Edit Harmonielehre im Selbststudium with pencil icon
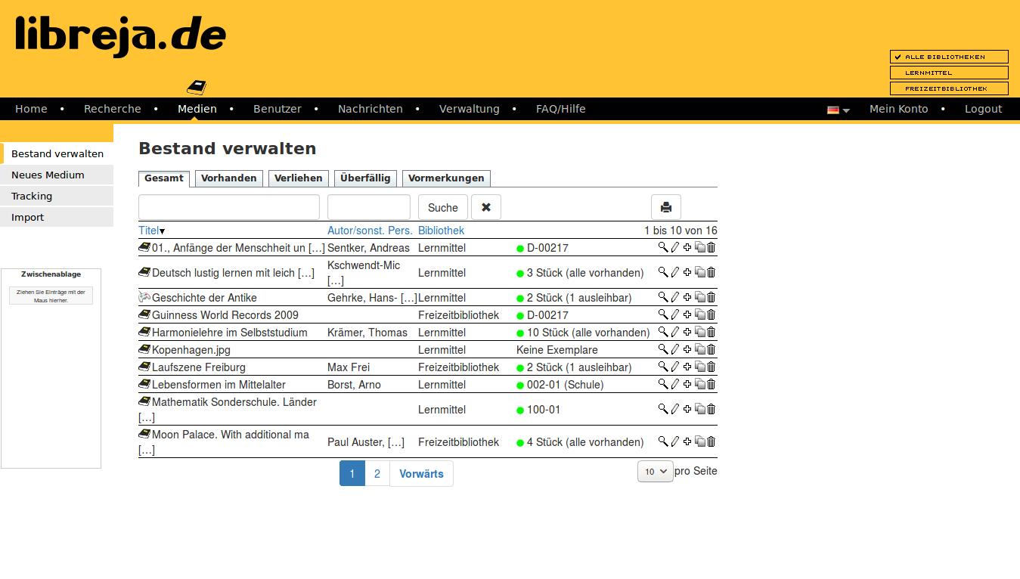Image resolution: width=1020 pixels, height=579 pixels. (x=675, y=332)
